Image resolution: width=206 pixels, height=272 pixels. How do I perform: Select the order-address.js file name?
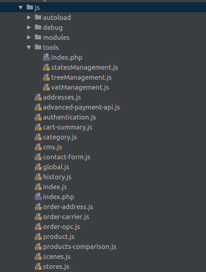point(68,207)
